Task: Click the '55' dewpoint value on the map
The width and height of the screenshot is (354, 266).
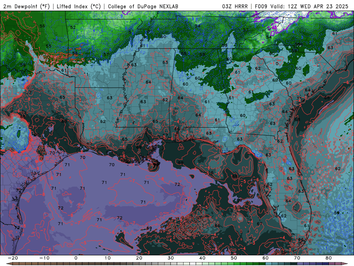Action: [49, 46]
